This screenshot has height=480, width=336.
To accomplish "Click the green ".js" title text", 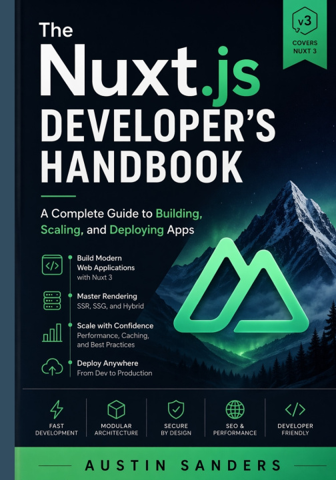I will (231, 75).
